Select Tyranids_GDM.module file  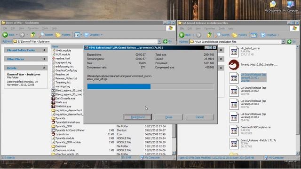66,142
